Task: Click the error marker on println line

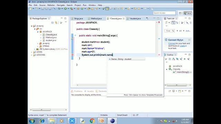Action: pos(73,55)
